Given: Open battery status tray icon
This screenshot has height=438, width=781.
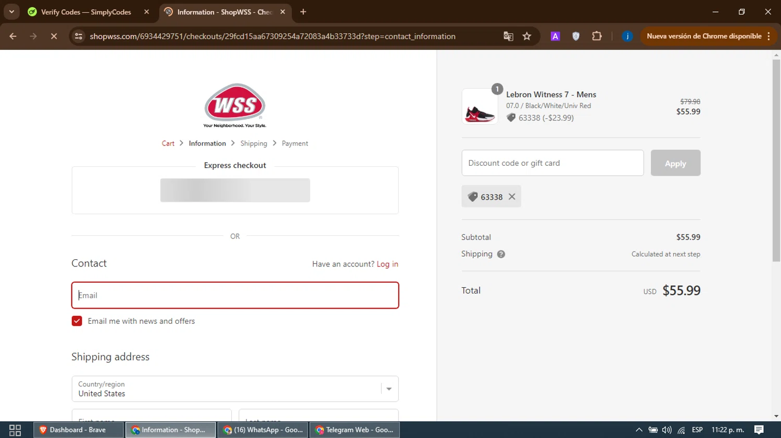Looking at the screenshot, I should coord(653,430).
